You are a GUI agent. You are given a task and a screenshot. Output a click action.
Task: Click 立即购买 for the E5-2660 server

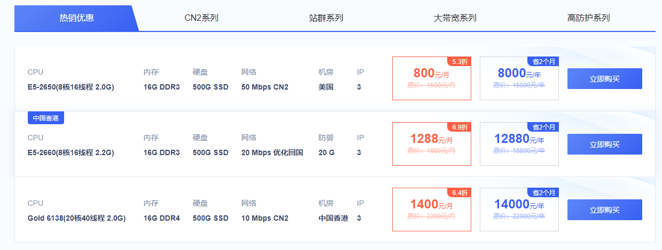604,144
